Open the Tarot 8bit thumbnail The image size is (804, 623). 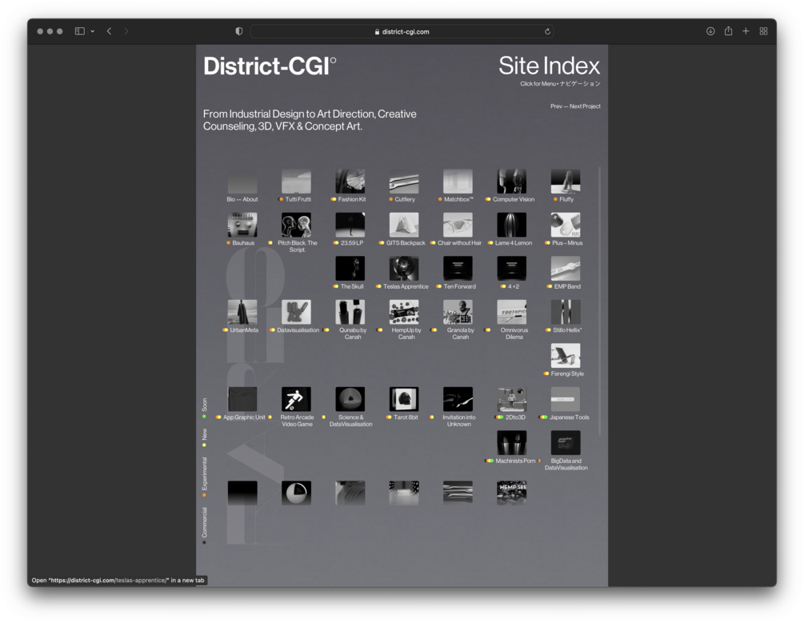[404, 399]
